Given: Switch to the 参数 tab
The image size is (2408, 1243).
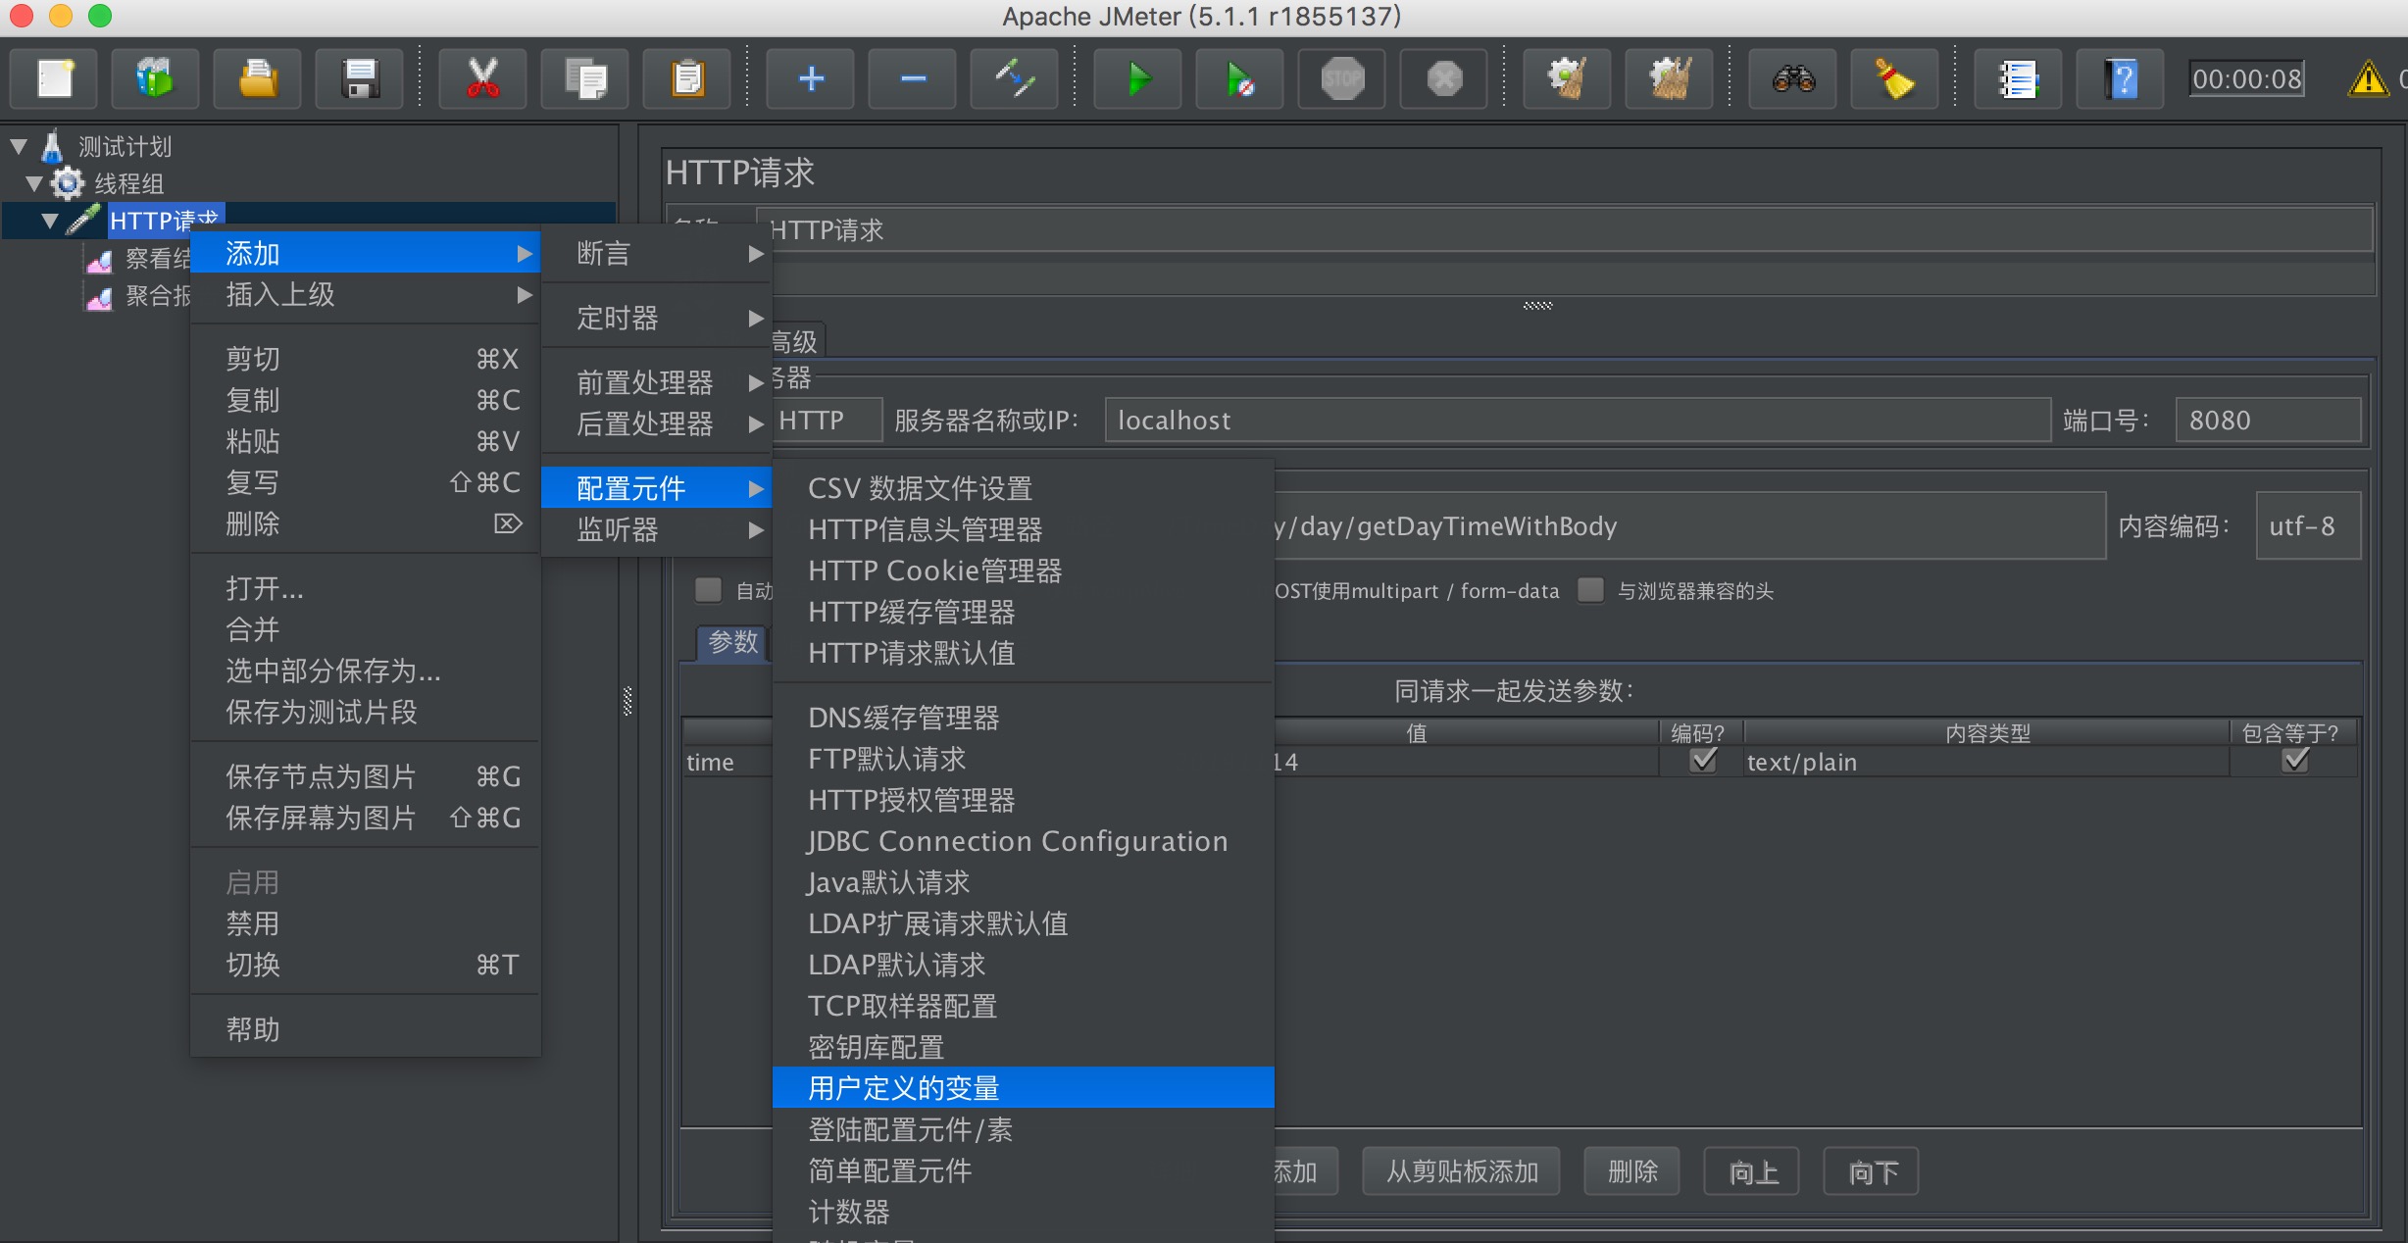Looking at the screenshot, I should click(x=732, y=642).
